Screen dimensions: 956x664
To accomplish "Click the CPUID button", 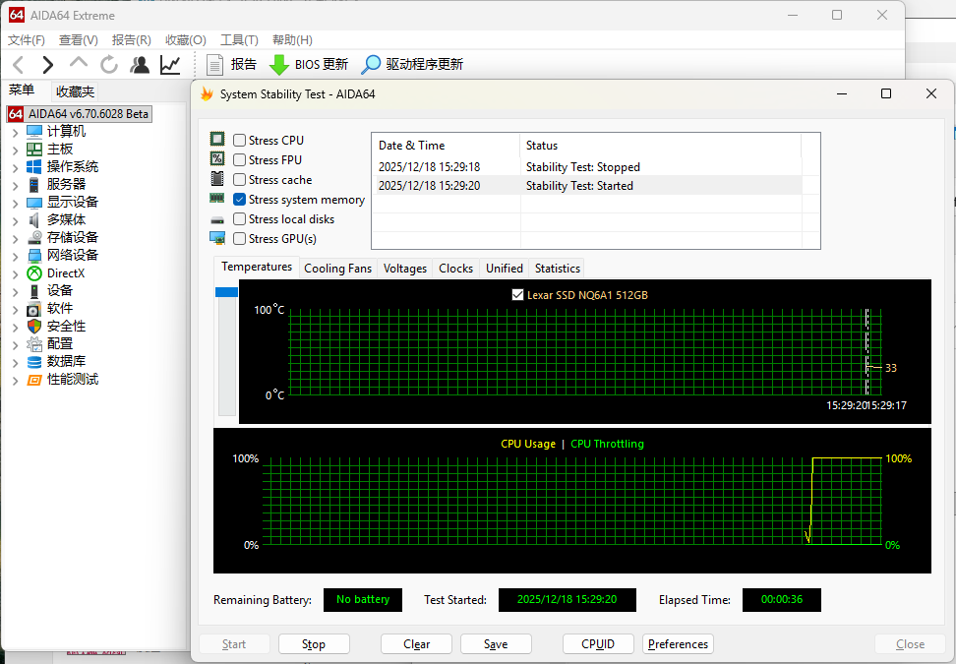I will tap(598, 644).
